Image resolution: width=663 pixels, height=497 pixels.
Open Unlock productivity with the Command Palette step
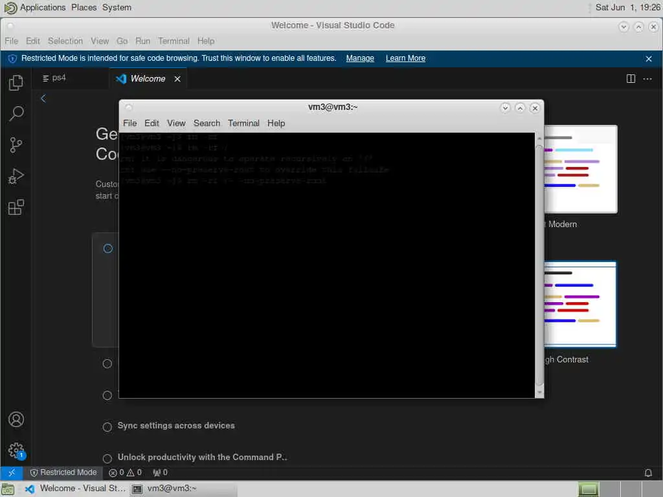coord(202,457)
